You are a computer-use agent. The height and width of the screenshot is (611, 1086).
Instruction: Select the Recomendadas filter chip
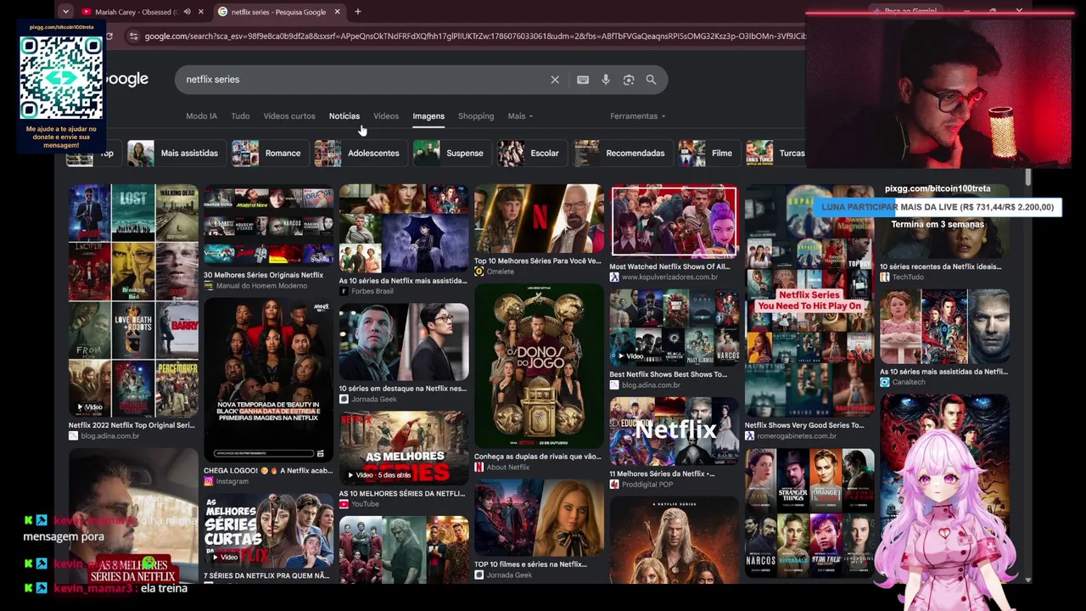621,154
